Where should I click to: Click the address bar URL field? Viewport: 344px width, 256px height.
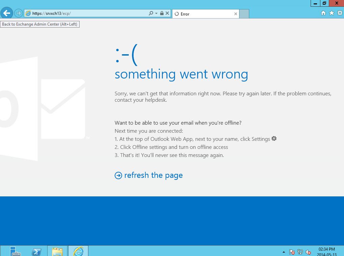pos(88,13)
